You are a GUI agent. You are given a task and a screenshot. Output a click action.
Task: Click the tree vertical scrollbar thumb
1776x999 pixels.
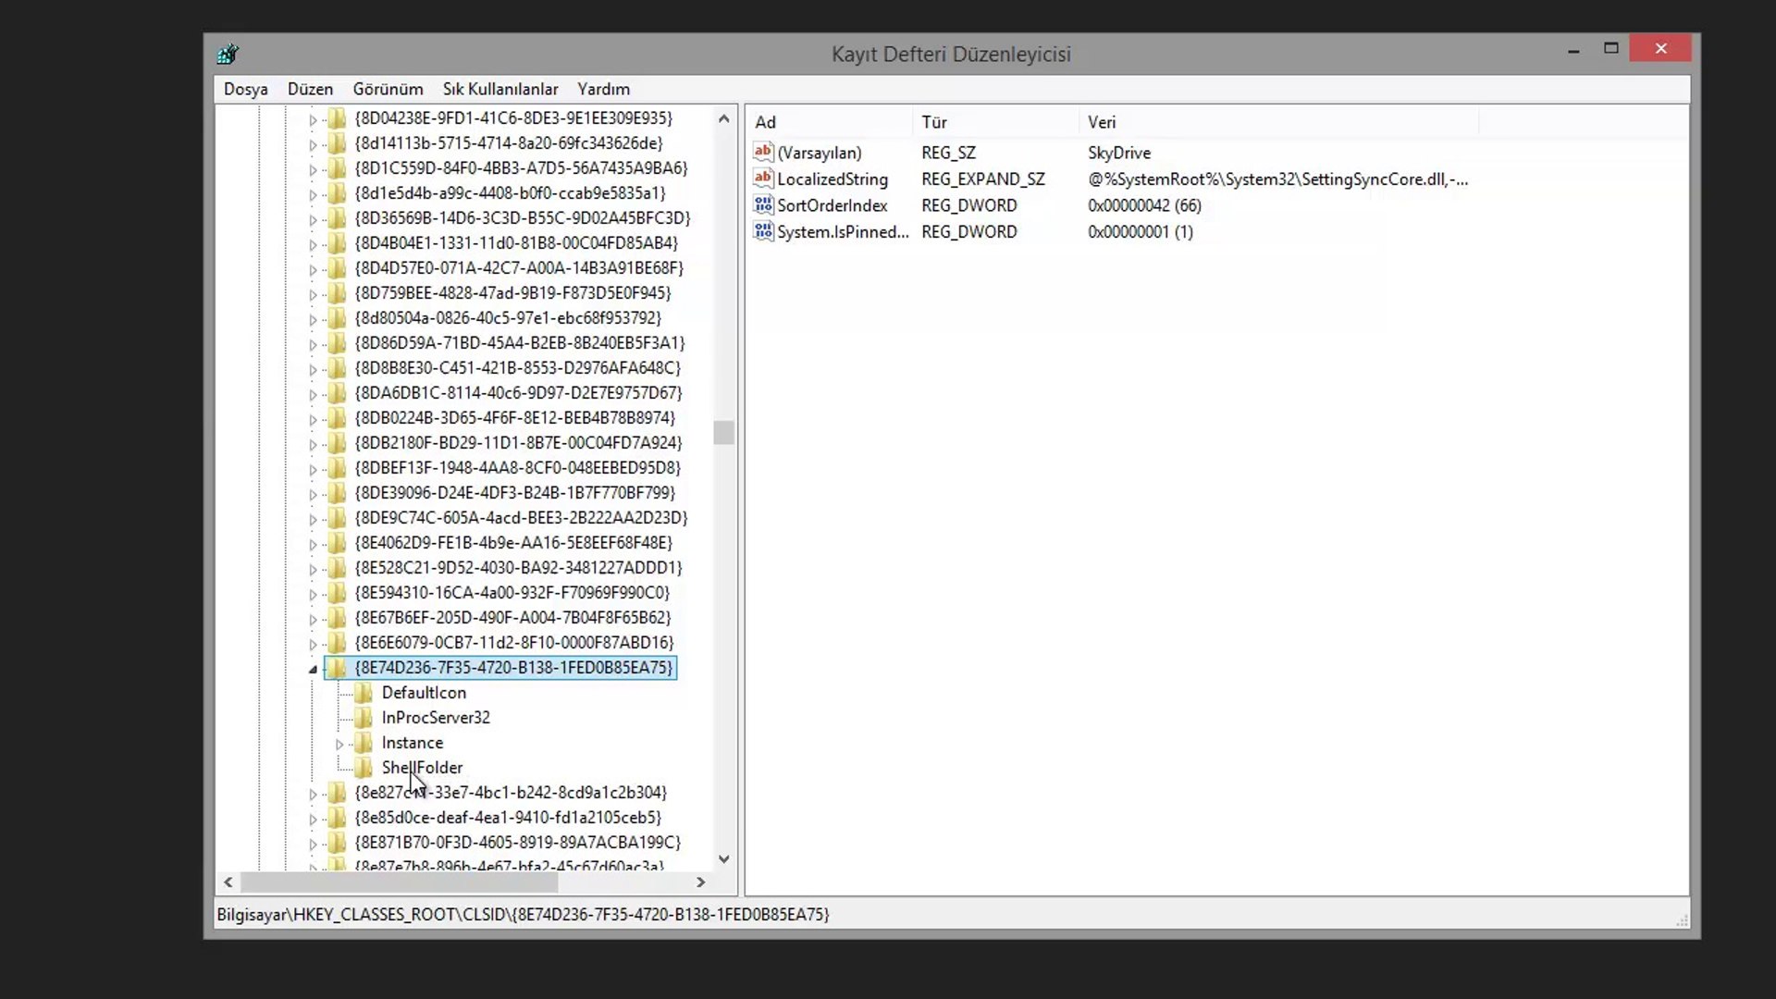point(723,432)
